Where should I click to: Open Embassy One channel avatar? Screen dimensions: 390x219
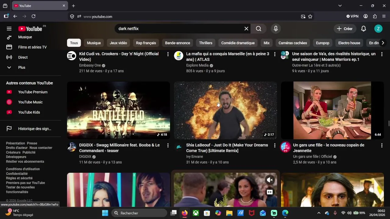click(72, 56)
